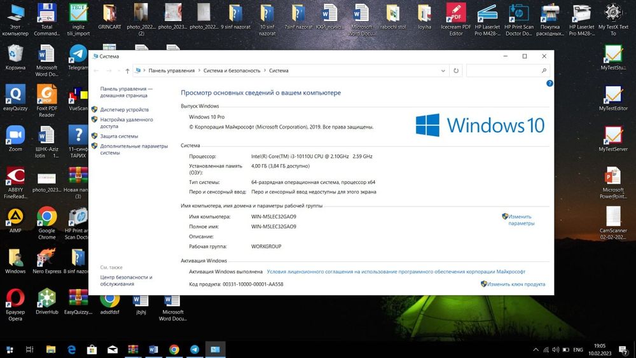Open the CamScanner file on desktop
The width and height of the screenshot is (636, 358).
613,223
